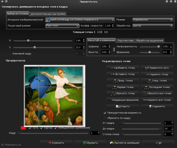Click the Y position slider handle
177x148 pixels.
pos(35,48)
